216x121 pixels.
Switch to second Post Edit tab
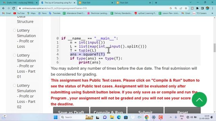point(134,3)
